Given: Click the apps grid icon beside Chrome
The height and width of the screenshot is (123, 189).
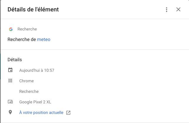Looking at the screenshot, I should click(x=10, y=81).
